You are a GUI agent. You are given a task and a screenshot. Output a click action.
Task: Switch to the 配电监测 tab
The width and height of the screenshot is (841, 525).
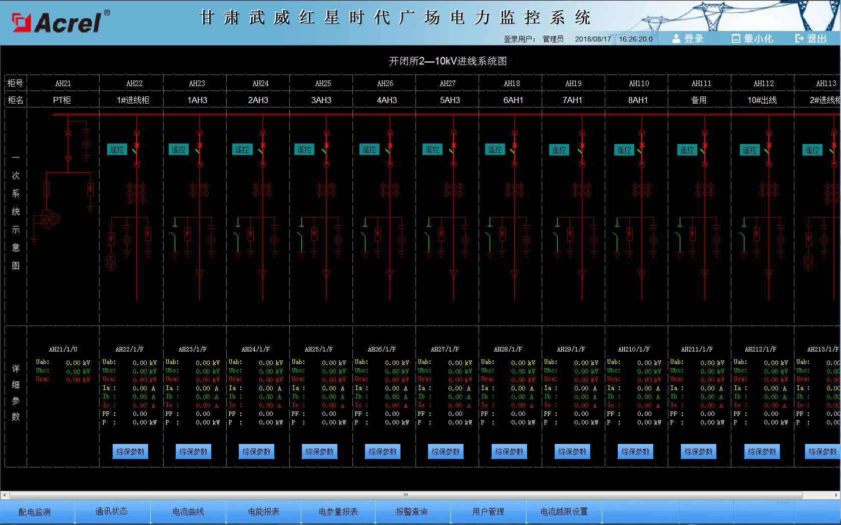click(38, 512)
